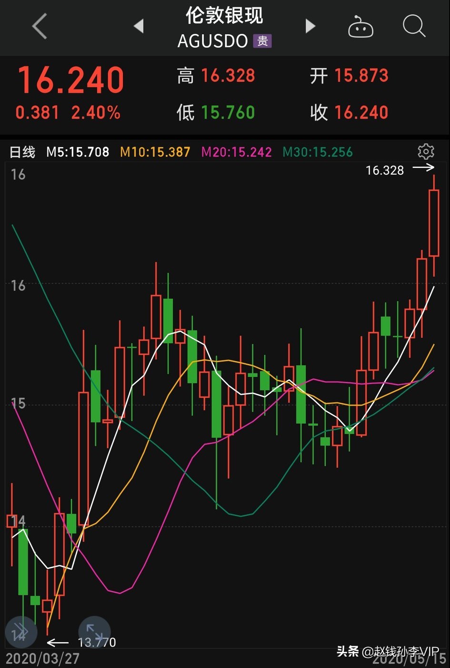Tap the M20:15.242 indicator
Screen dimensions: 450x668
(x=237, y=152)
